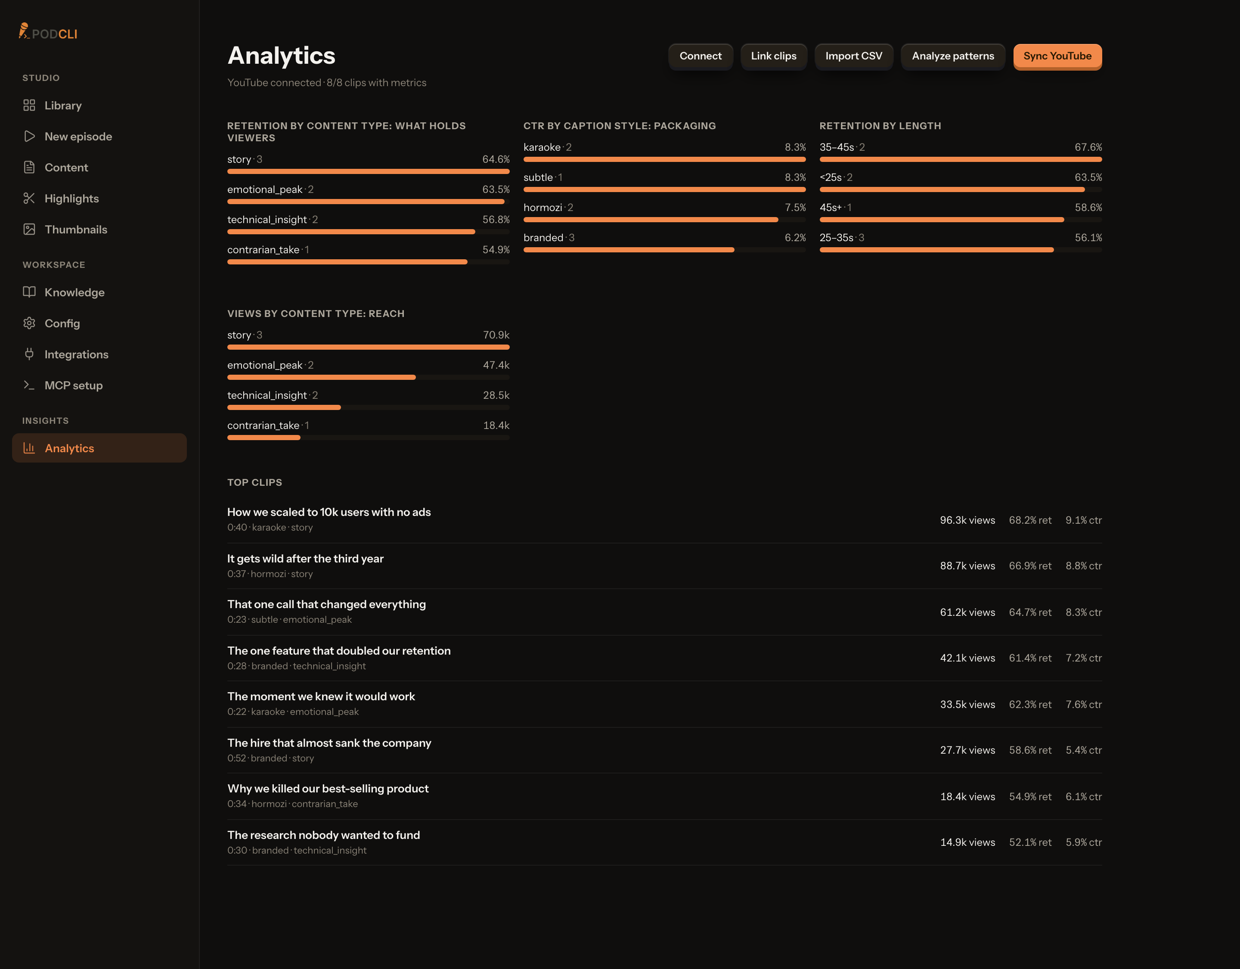Image resolution: width=1240 pixels, height=969 pixels.
Task: Click the karaoke CTR bar at 8.3%
Action: pos(664,159)
